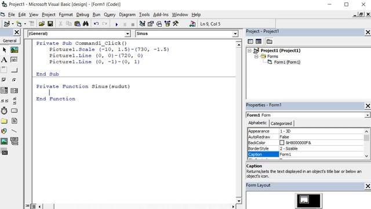
Task: Click the Undo arrow icon
Action: coord(96,24)
